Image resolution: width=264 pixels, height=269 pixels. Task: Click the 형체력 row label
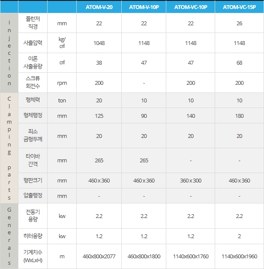(x=33, y=100)
